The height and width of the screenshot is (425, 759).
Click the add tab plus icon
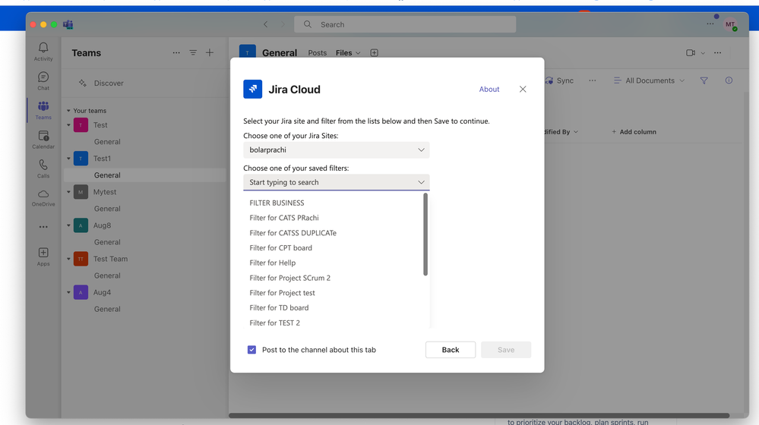coord(374,52)
